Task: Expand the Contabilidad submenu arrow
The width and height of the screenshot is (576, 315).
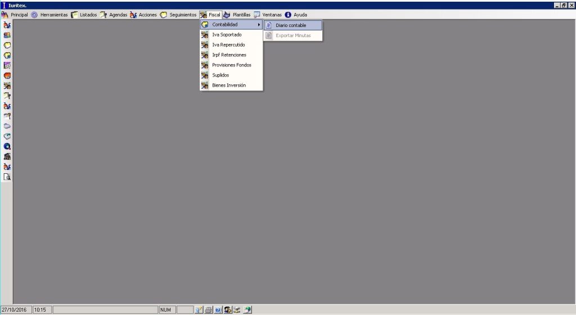Action: click(x=259, y=25)
